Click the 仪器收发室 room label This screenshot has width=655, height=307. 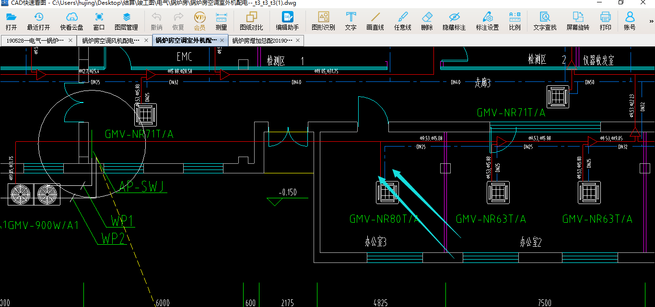(x=599, y=60)
